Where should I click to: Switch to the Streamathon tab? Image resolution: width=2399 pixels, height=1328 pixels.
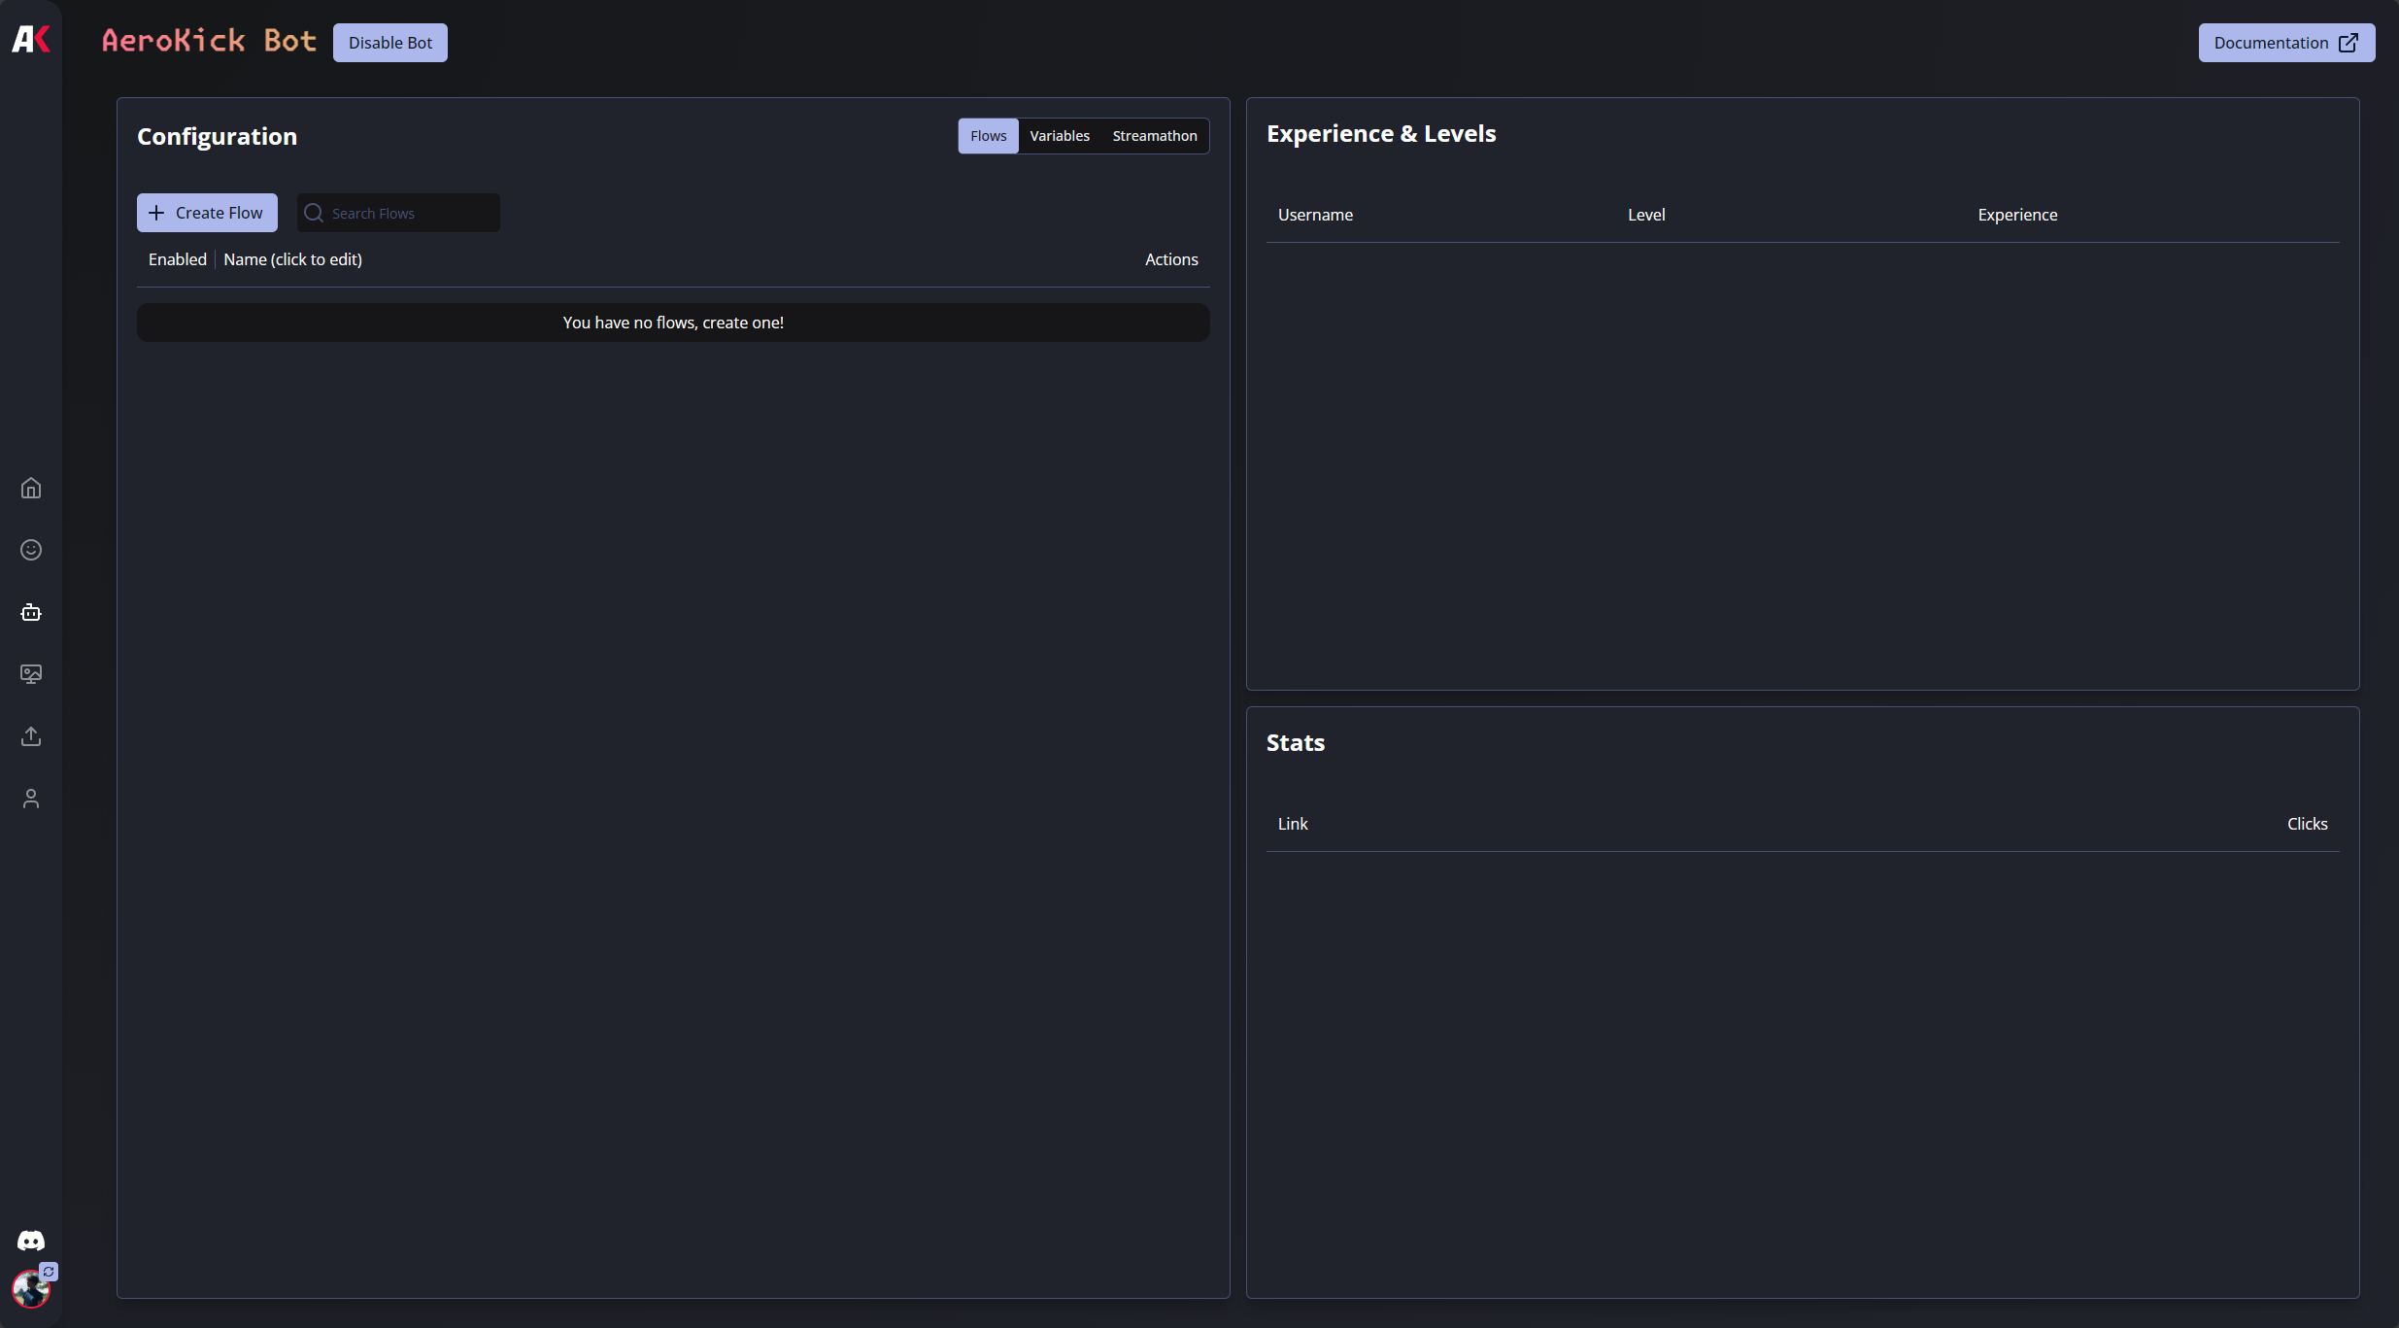pyautogui.click(x=1154, y=136)
